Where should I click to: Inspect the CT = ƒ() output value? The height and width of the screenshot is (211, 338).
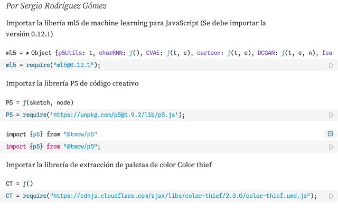coord(19,184)
